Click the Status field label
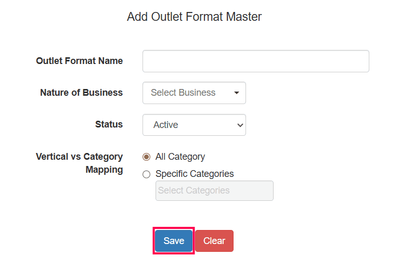Image resolution: width=400 pixels, height=269 pixels. pyautogui.click(x=109, y=124)
